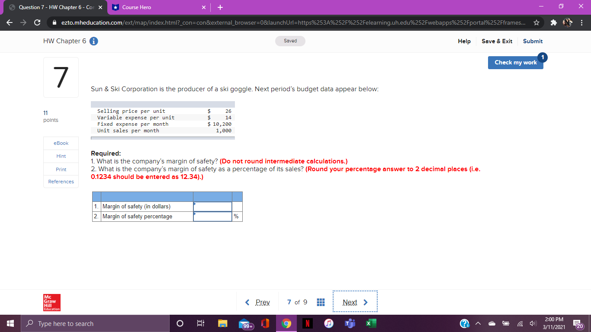Open Office app on taskbar

click(x=266, y=323)
